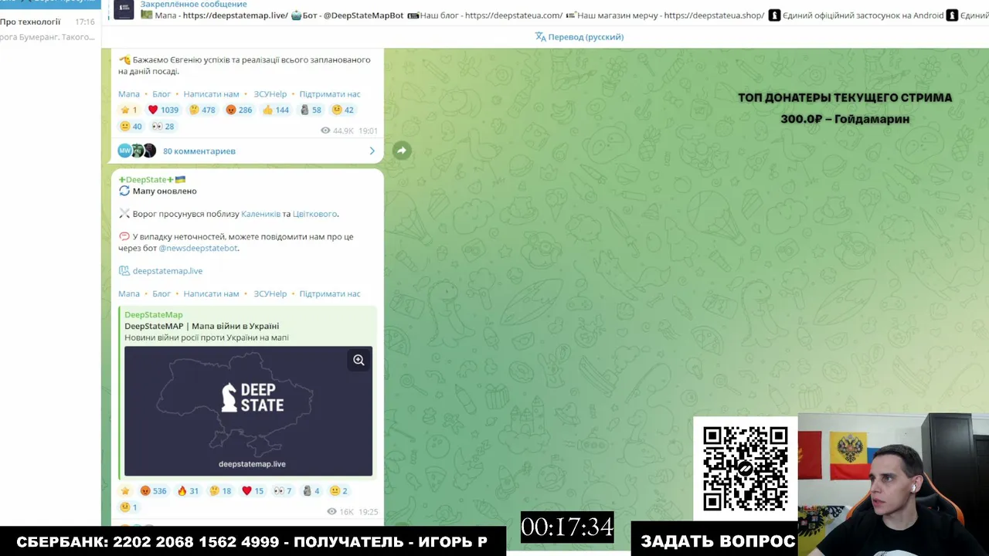Click the 19:01 post timestamp
Image resolution: width=989 pixels, height=556 pixels.
(x=368, y=131)
